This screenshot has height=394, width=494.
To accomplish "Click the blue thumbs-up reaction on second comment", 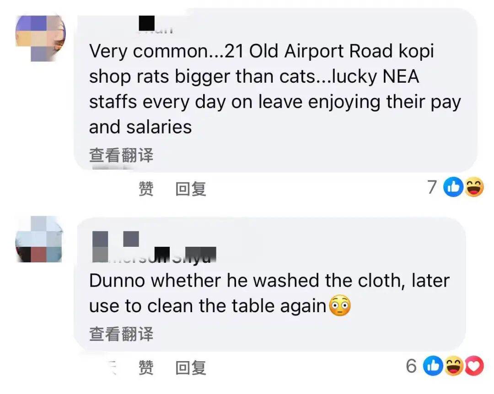I will 434,366.
